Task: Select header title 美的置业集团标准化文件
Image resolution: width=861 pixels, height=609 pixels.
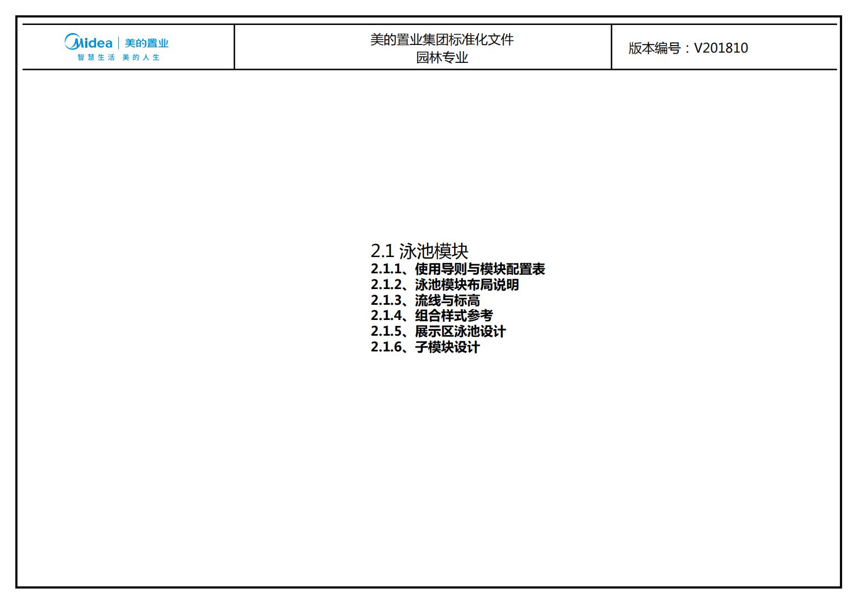Action: pyautogui.click(x=442, y=40)
